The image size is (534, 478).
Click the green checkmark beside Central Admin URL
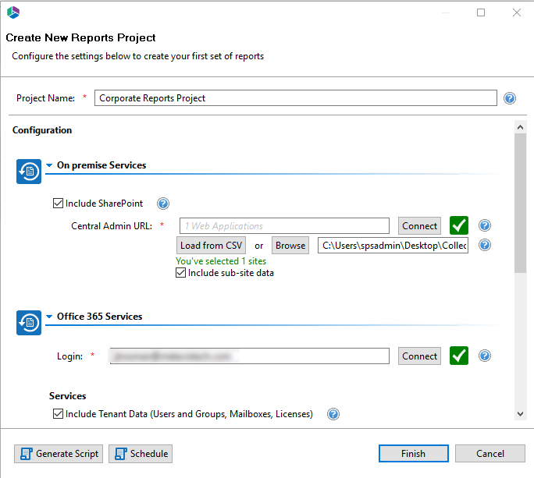point(459,226)
